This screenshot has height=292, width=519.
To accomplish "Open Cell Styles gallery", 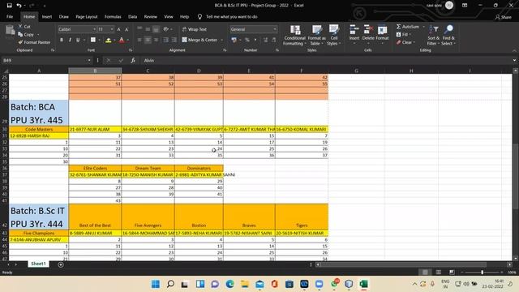I will click(x=333, y=35).
